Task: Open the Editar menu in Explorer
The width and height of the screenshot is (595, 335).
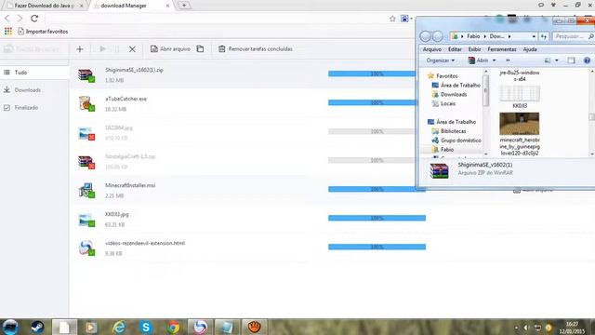Action: 455,49
